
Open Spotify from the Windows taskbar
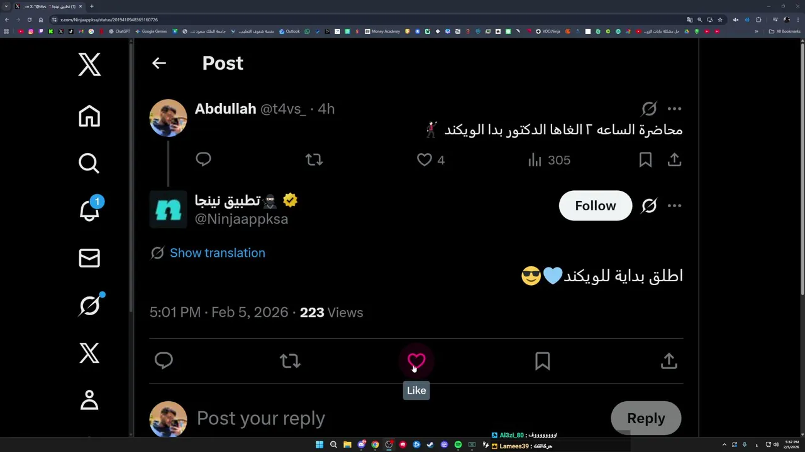(x=458, y=444)
